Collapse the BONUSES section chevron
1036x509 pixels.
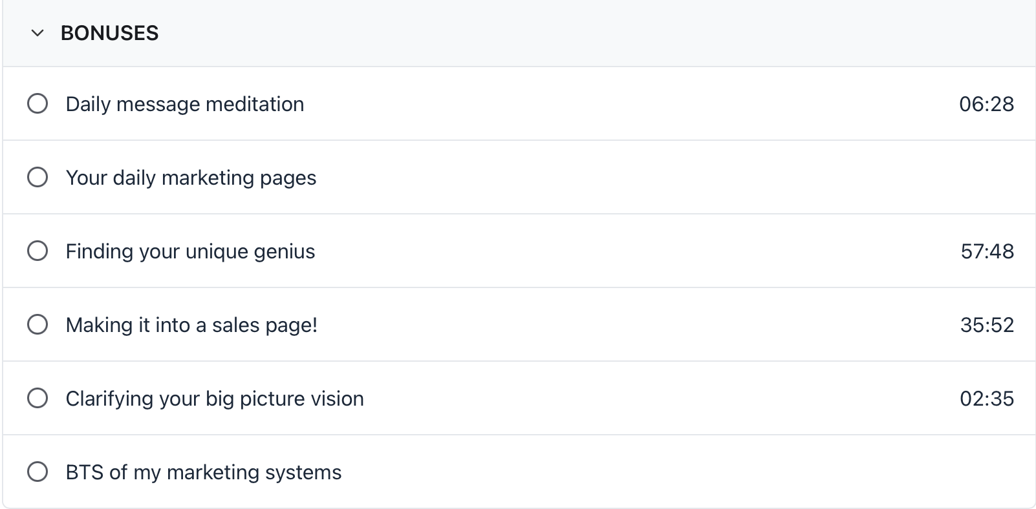tap(38, 33)
